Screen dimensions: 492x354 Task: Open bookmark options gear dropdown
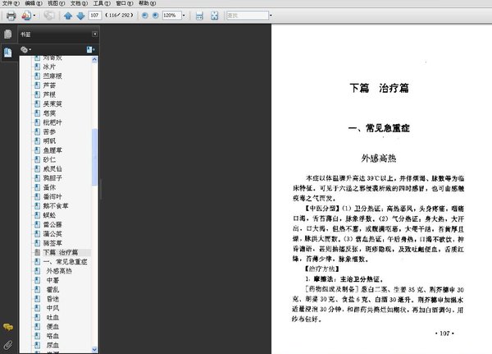coord(25,49)
